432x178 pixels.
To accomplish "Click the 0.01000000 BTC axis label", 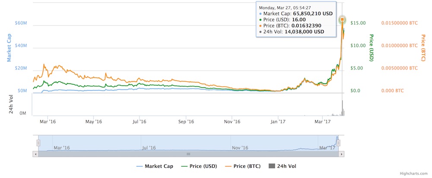I will (400, 45).
